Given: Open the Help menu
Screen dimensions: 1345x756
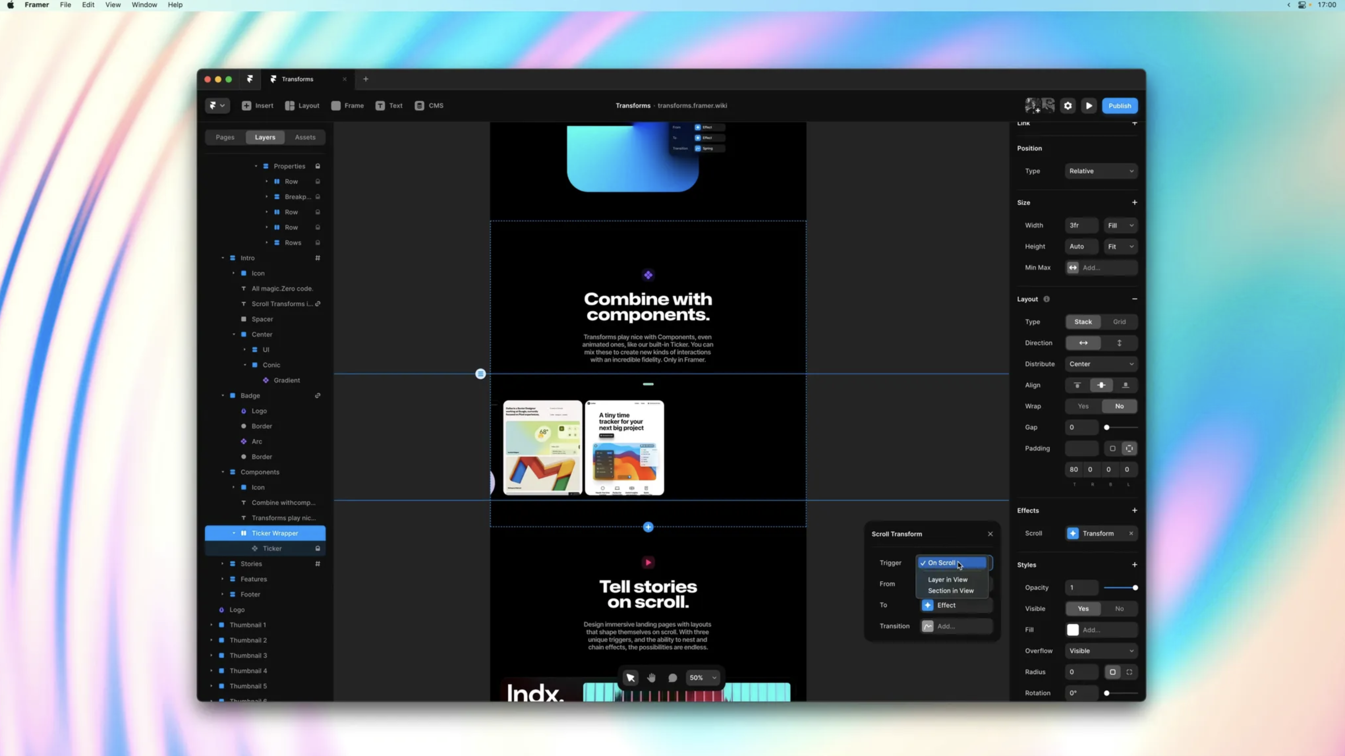Looking at the screenshot, I should tap(175, 5).
